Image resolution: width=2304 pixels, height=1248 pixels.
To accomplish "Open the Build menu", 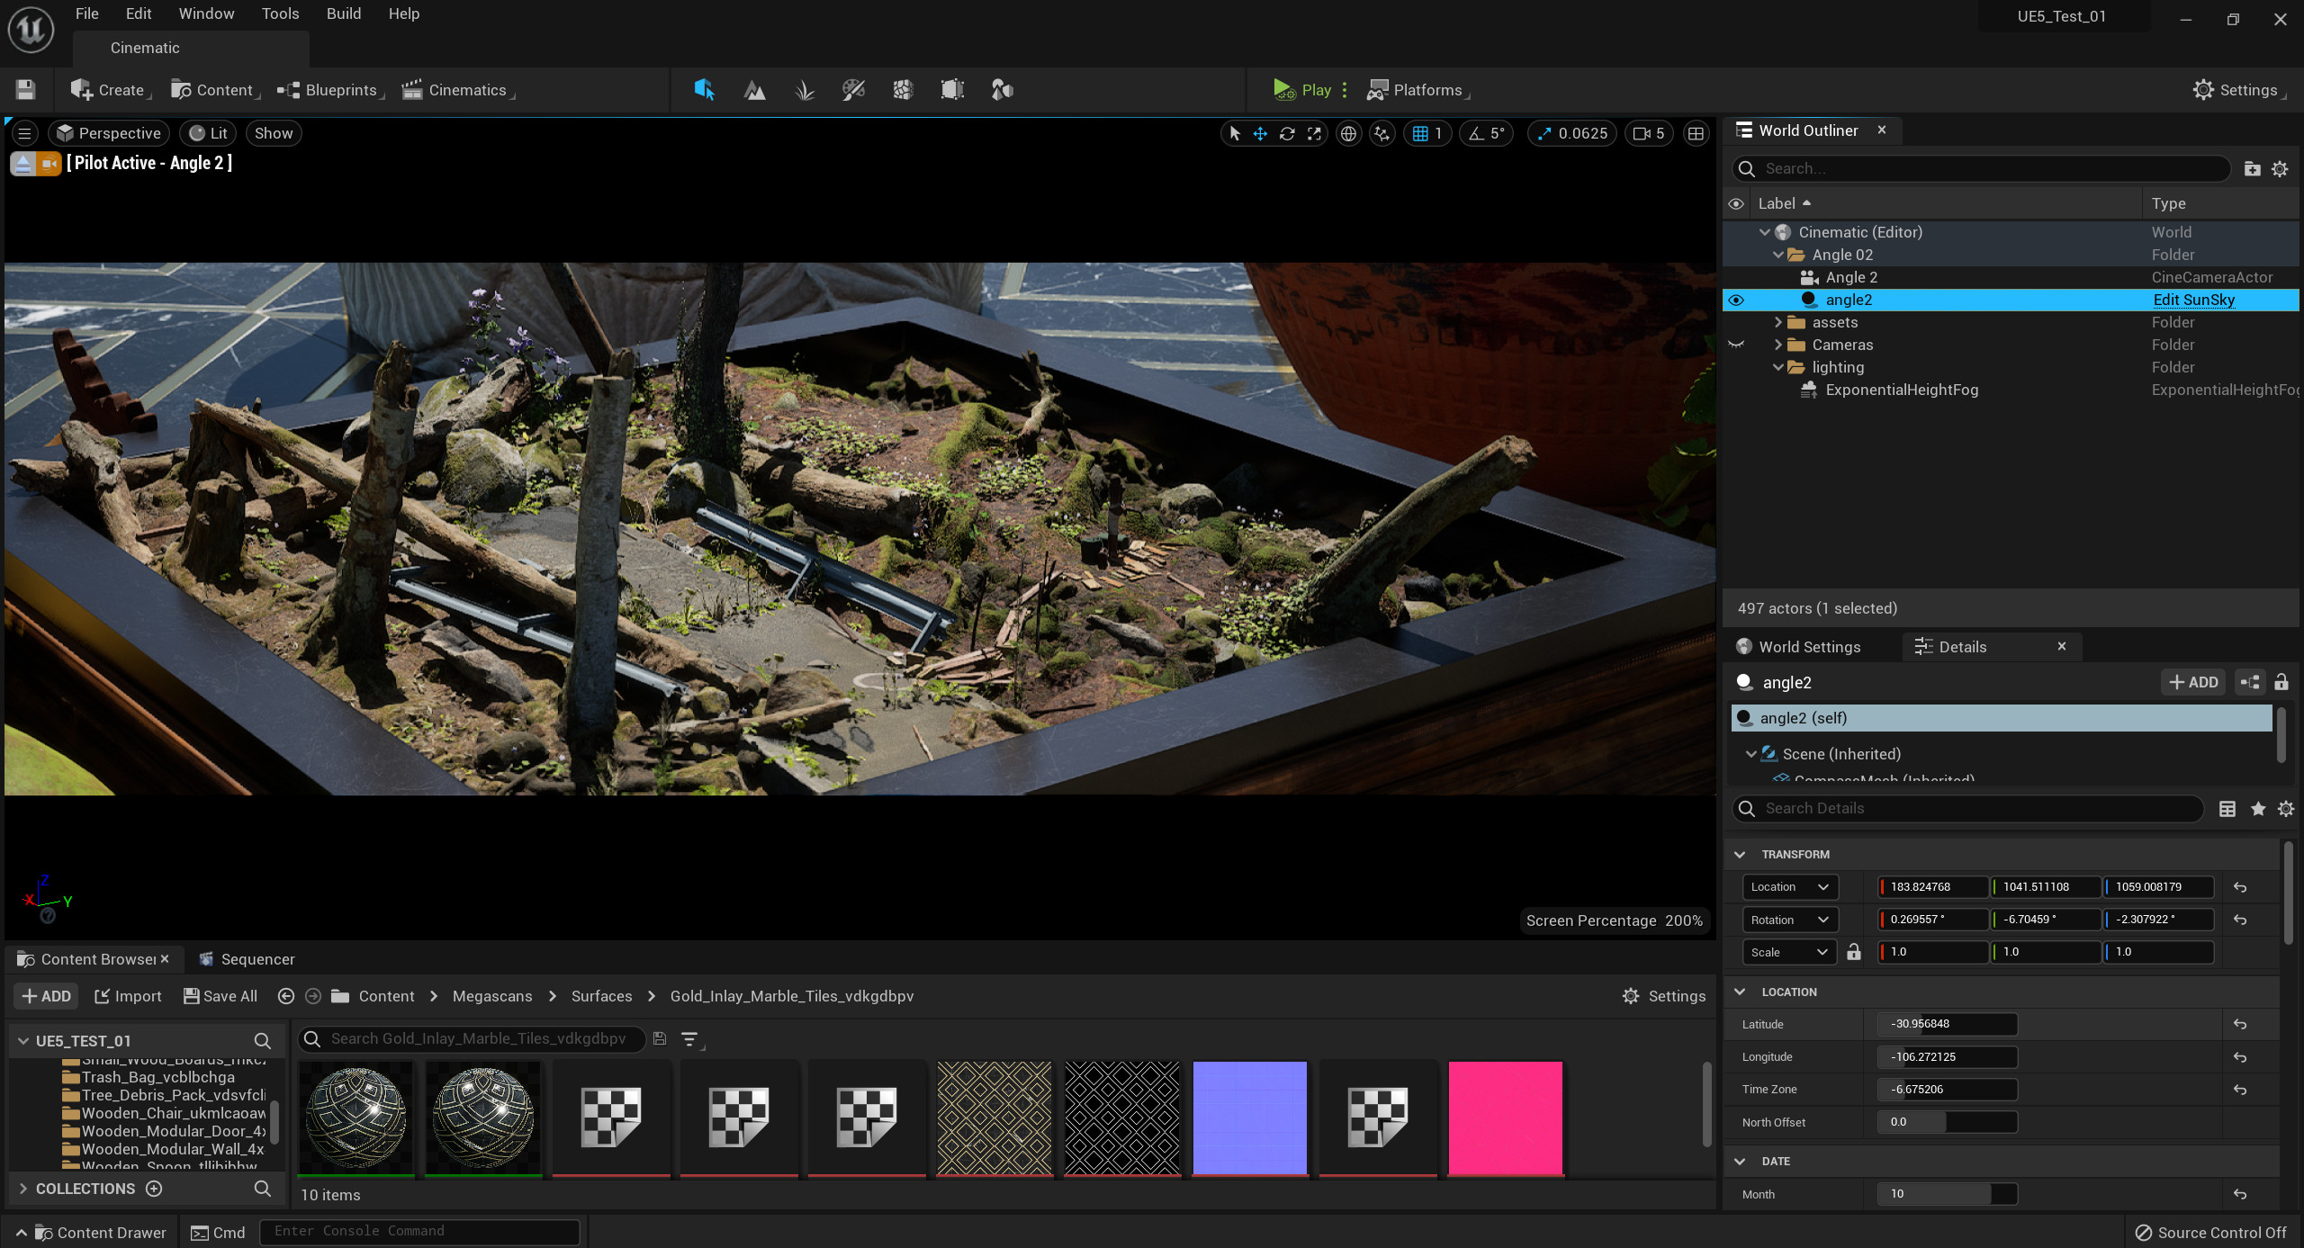I will coord(344,13).
